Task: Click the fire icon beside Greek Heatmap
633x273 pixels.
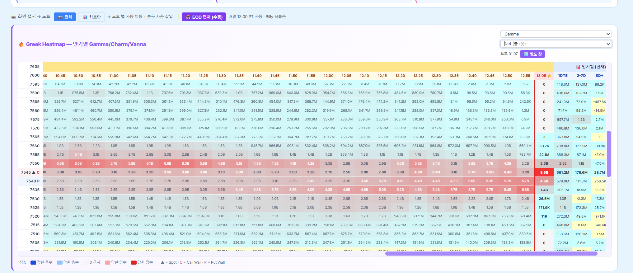Action: pyautogui.click(x=21, y=44)
